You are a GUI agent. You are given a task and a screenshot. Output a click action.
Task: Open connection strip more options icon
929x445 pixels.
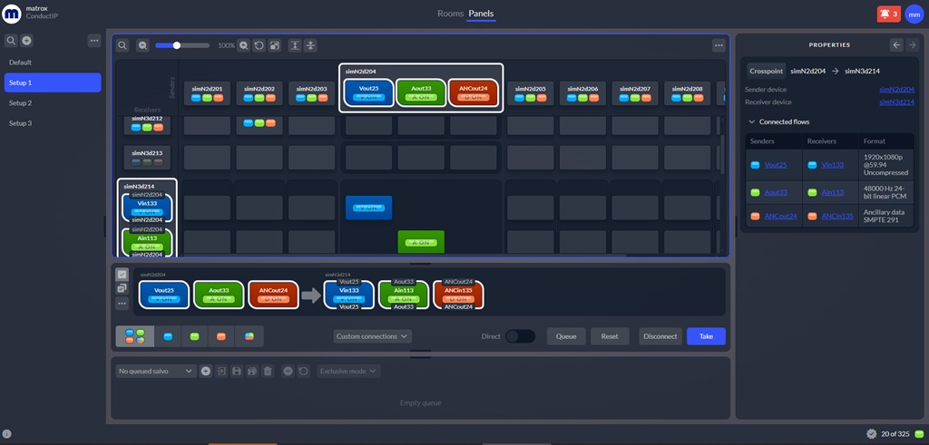click(122, 304)
